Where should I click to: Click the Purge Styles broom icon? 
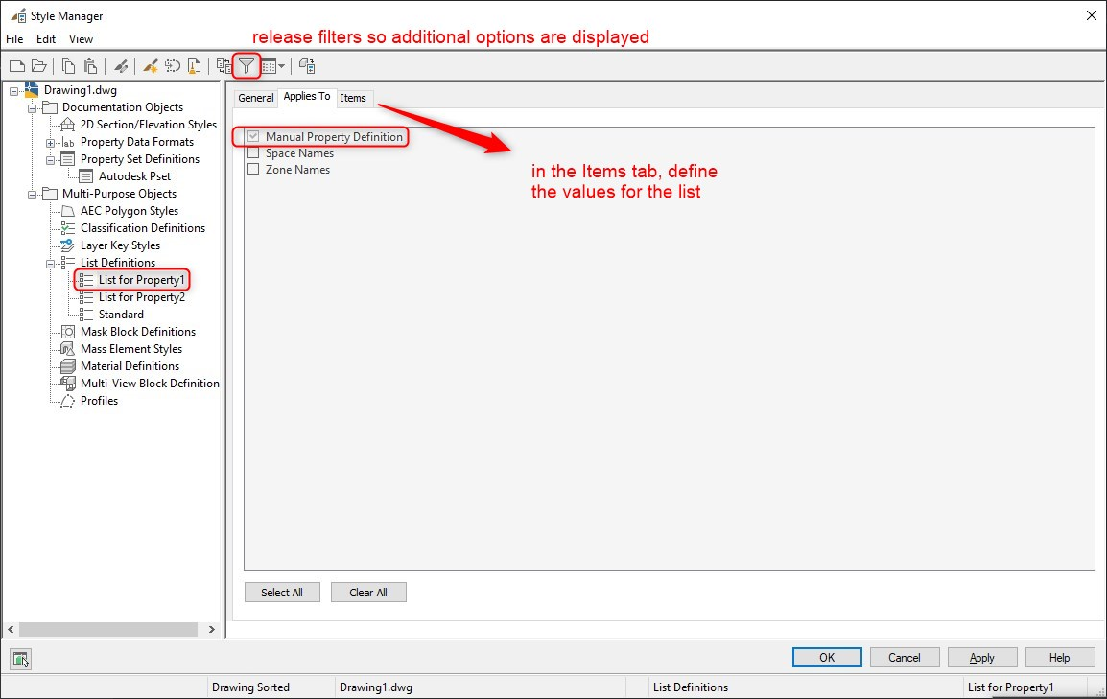point(194,66)
